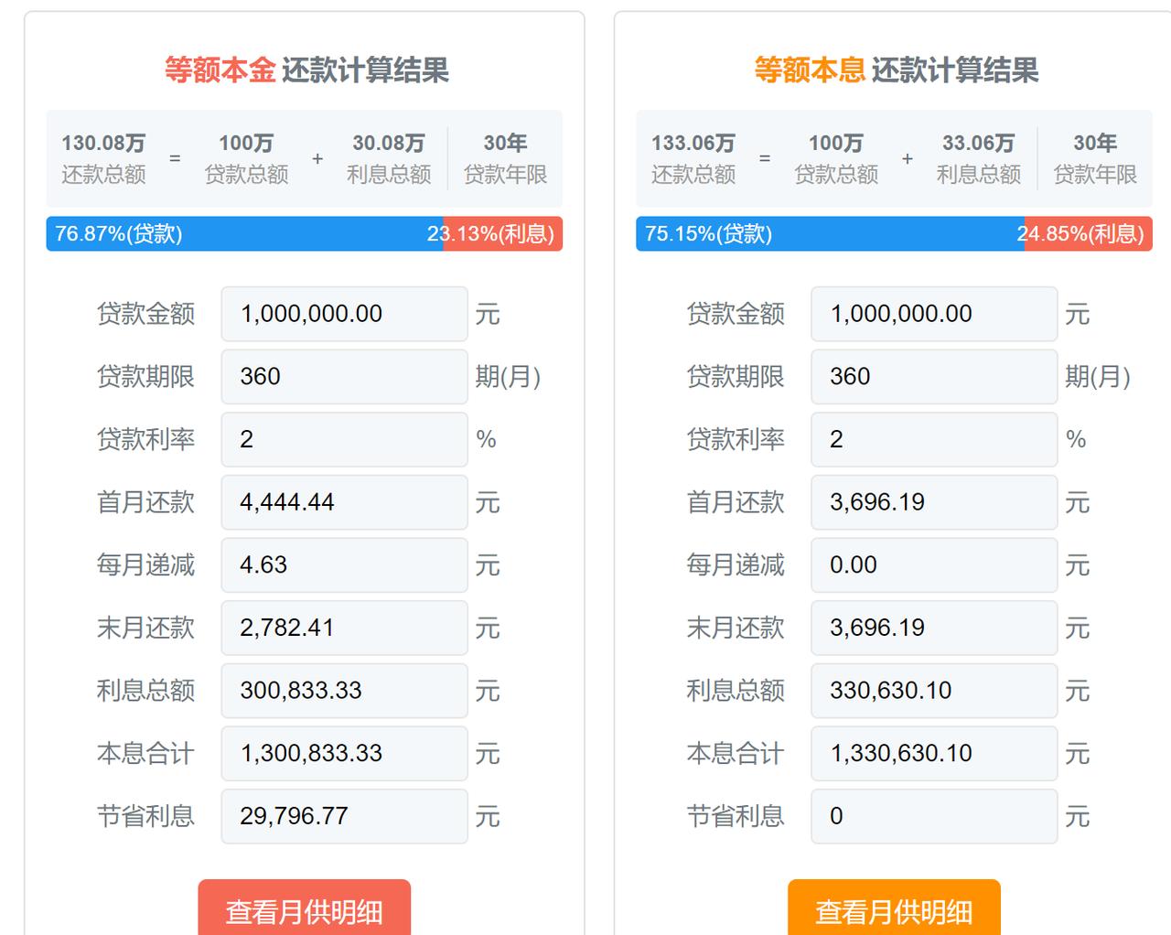Screen dimensions: 1171x935
Task: Click 贷款期限 field in 等额本金 panel
Action: [x=344, y=377]
